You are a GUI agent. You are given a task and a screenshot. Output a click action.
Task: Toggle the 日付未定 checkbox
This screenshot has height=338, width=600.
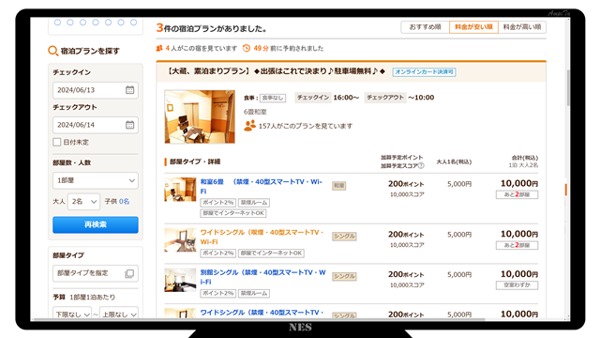tap(57, 142)
